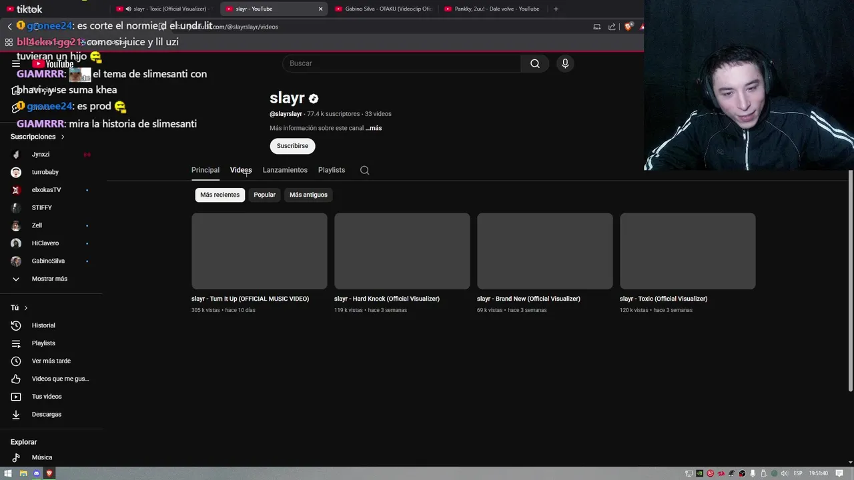Open Tus videos in sidebar
Viewport: 854px width, 480px height.
(x=47, y=397)
